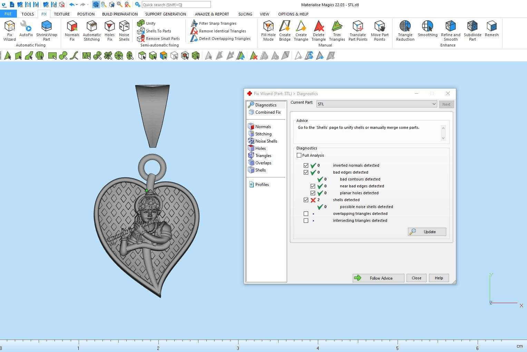527x352 pixels.
Task: Uncheck the inverted normals detected checkbox
Action: [306, 165]
